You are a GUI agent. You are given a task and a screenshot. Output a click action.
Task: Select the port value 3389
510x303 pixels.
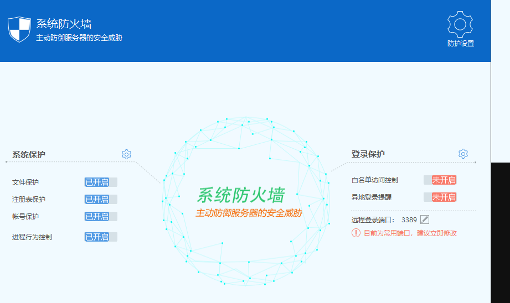point(409,220)
